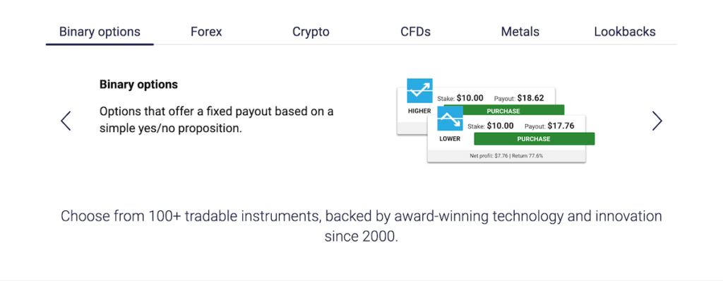Click the blue Lower falling-arrow icon
723x281 pixels.
[x=450, y=119]
